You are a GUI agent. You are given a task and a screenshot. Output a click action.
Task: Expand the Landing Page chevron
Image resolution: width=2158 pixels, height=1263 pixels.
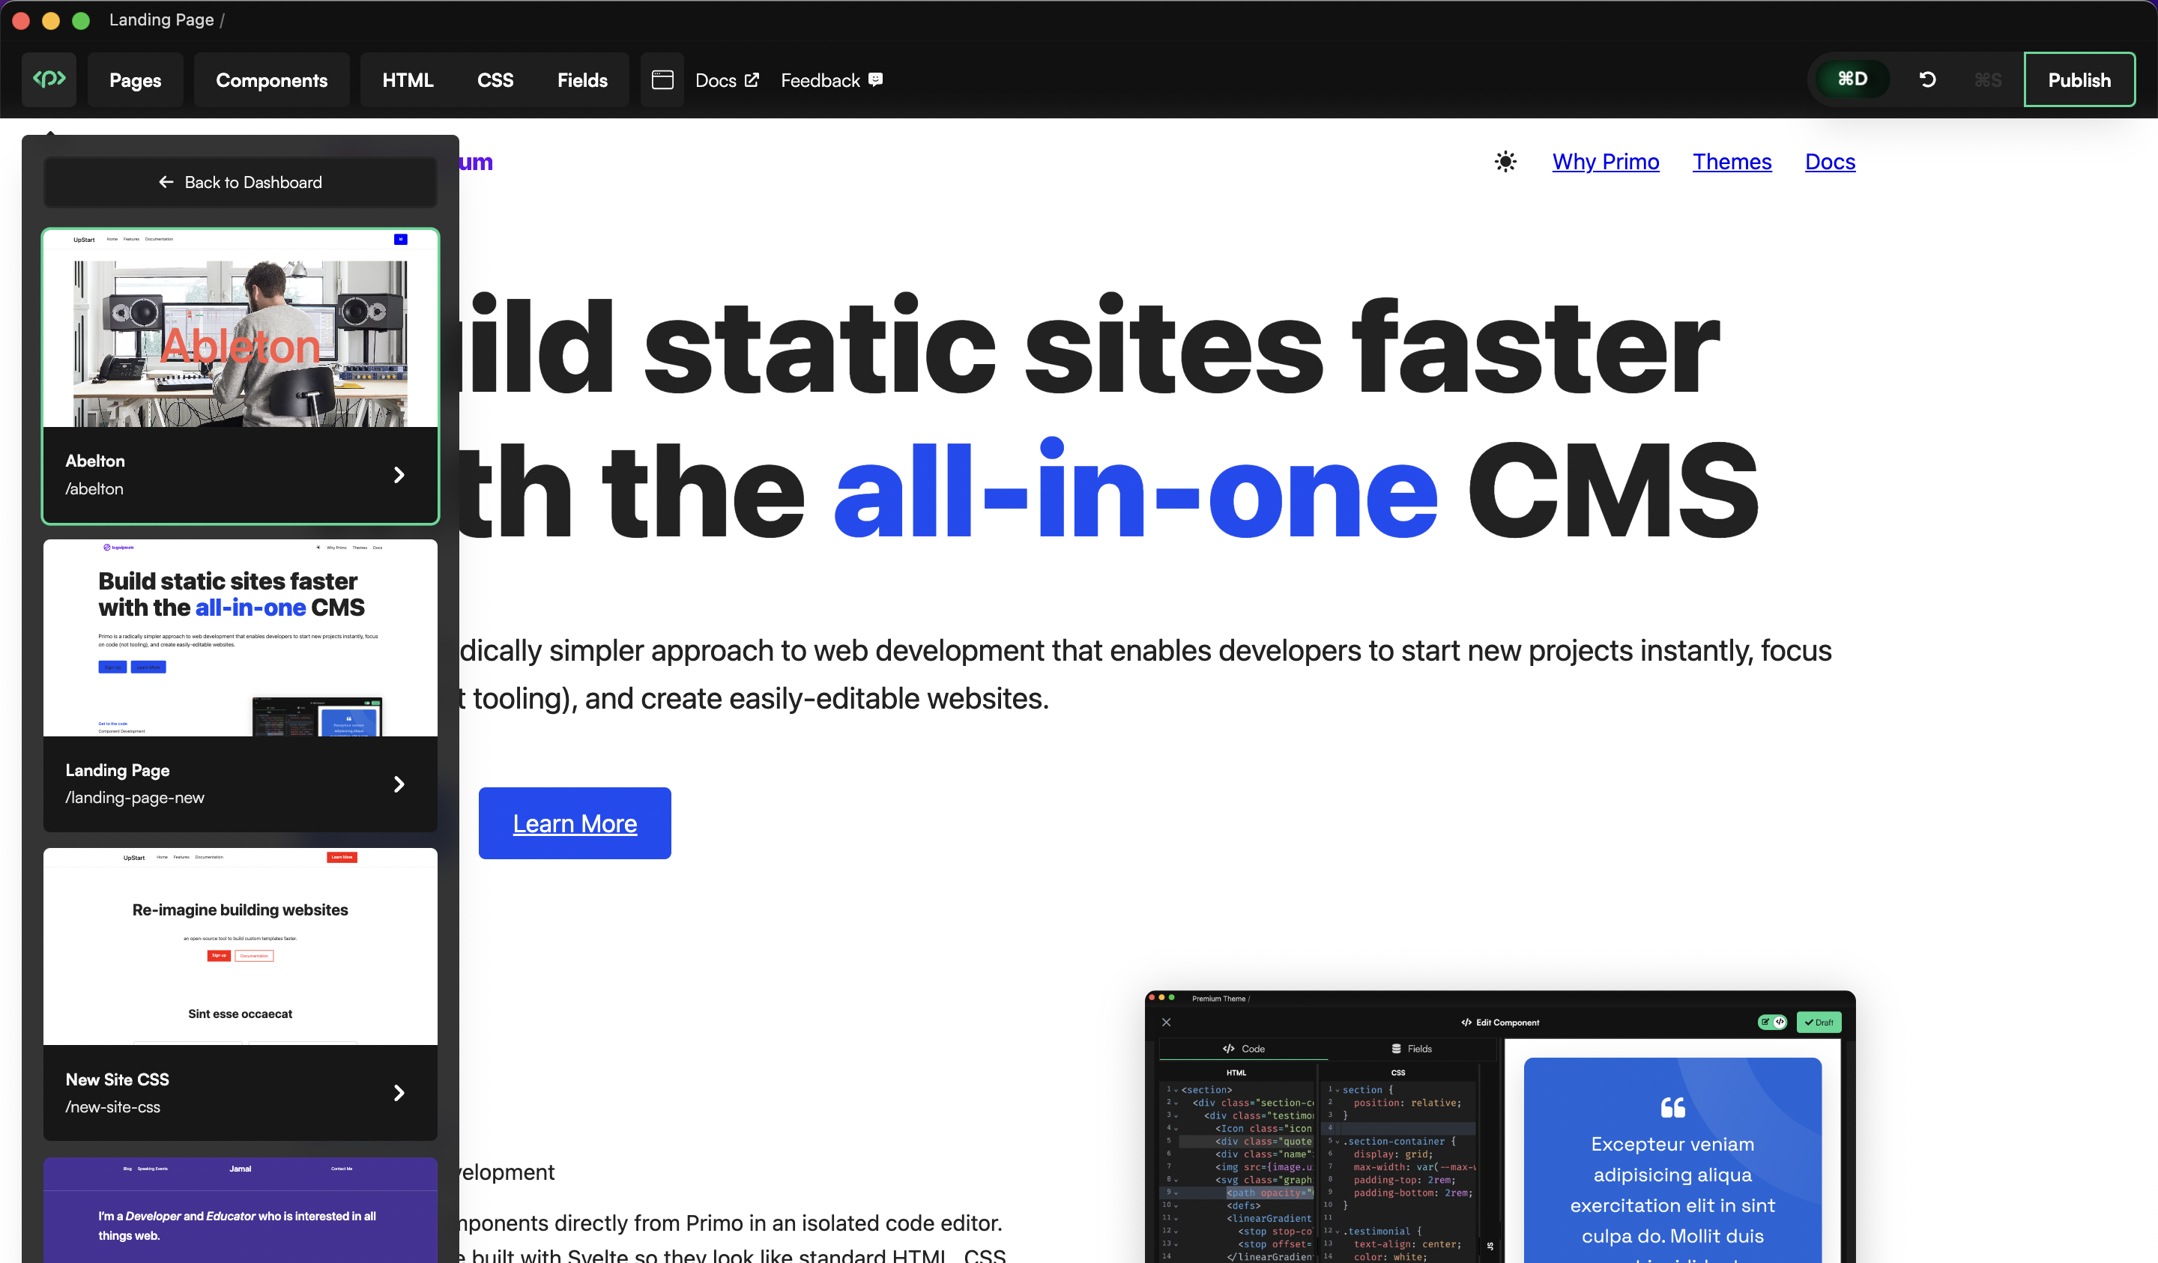tap(399, 784)
